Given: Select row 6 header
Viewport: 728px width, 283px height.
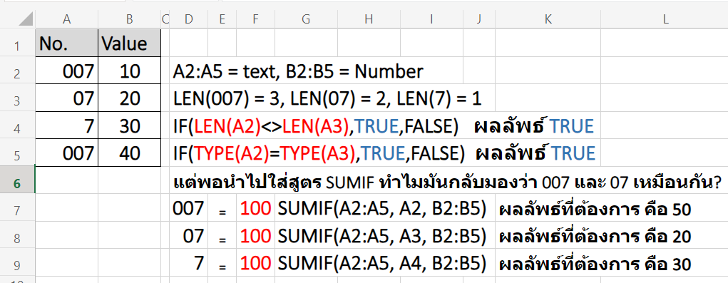Looking at the screenshot, I should click(x=17, y=183).
